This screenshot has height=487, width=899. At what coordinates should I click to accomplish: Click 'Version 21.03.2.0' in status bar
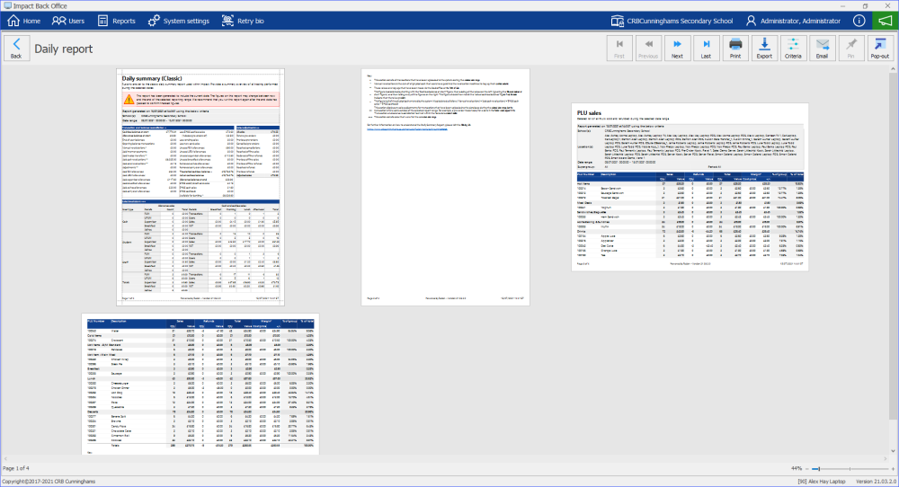tap(876, 482)
